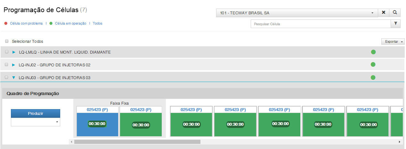Click green status dot for LQ-LMLQ

point(373,52)
